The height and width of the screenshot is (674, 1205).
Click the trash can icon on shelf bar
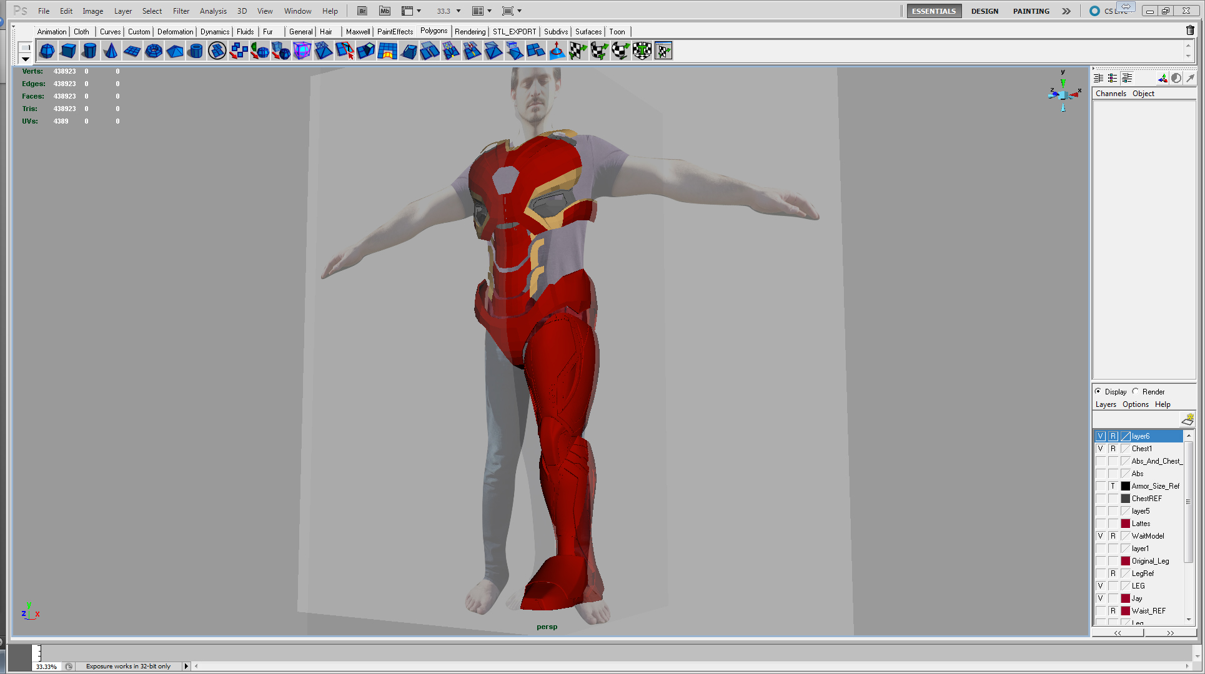(x=1190, y=30)
